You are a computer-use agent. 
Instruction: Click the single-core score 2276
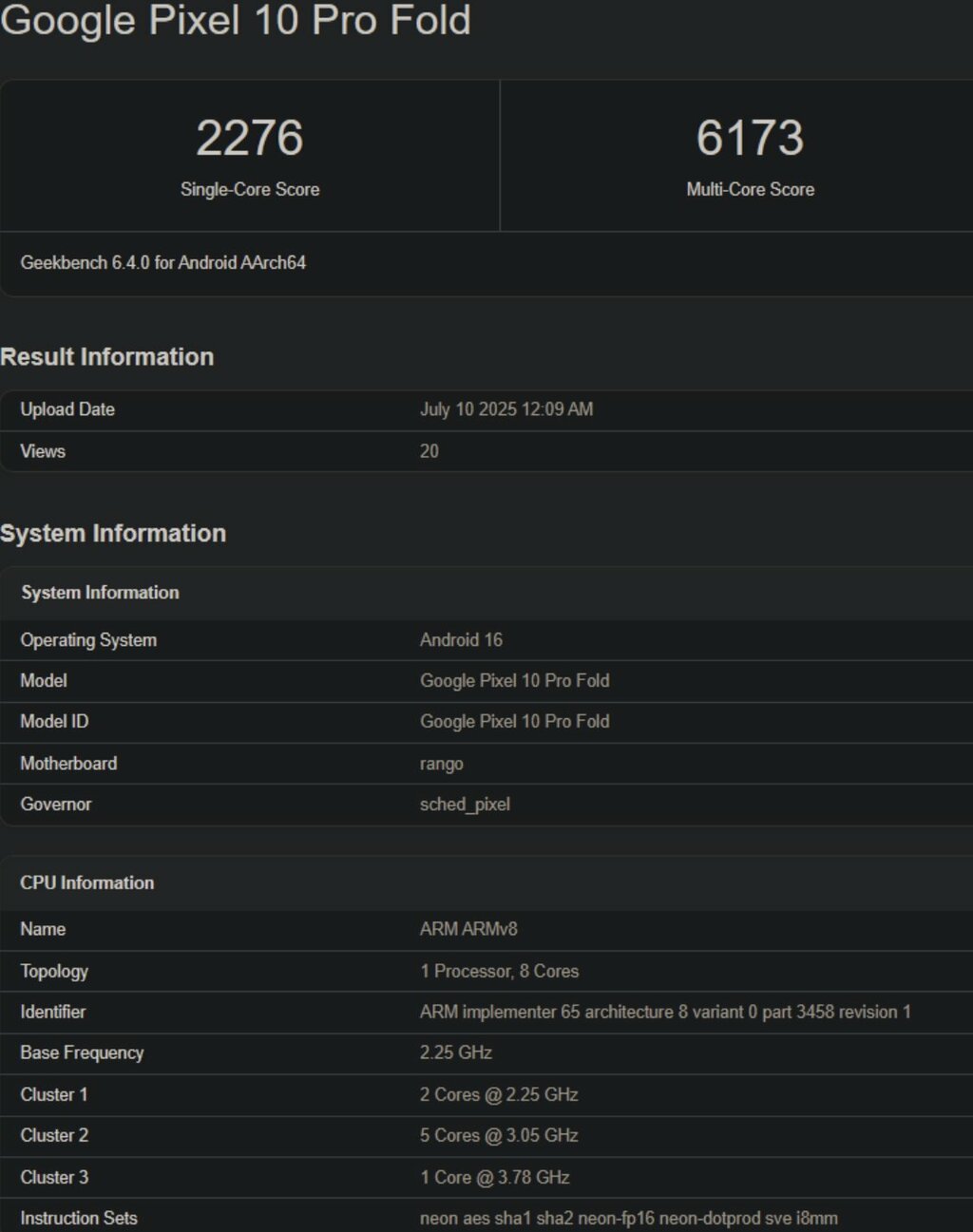click(x=249, y=138)
